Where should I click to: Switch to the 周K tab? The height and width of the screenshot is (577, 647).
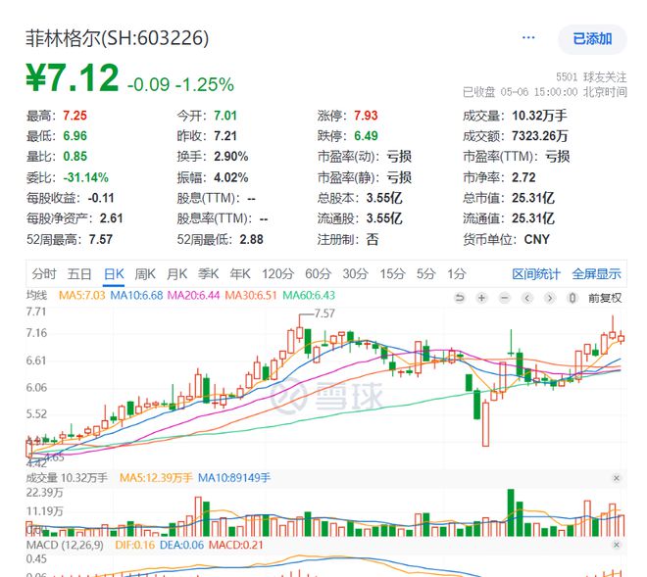point(145,274)
